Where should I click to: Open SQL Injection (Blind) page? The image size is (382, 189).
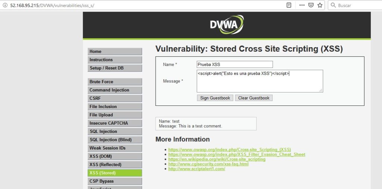click(115, 140)
